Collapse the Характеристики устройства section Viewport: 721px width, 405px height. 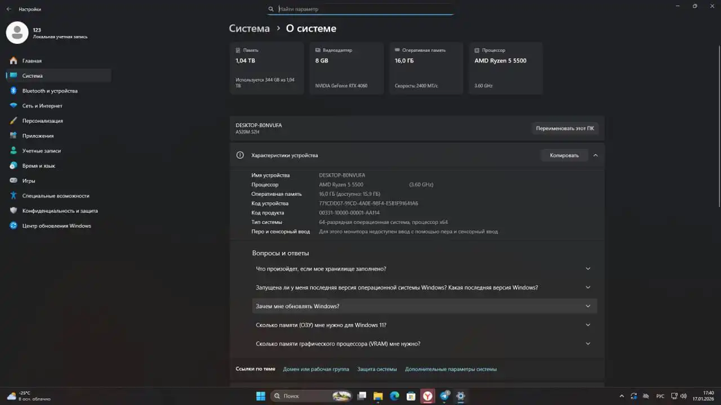pos(595,155)
